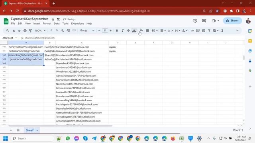Open the version history clock

[x=195, y=21]
